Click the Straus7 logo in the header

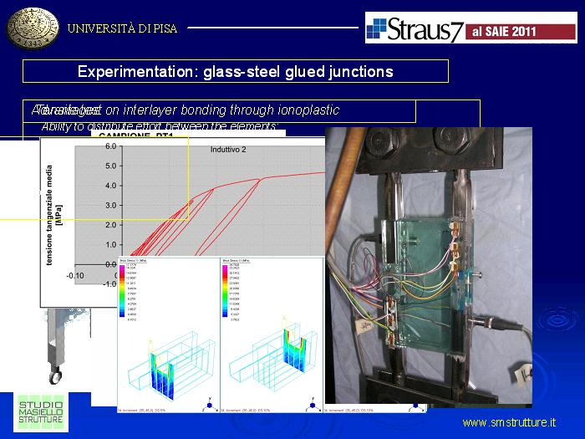[415, 28]
